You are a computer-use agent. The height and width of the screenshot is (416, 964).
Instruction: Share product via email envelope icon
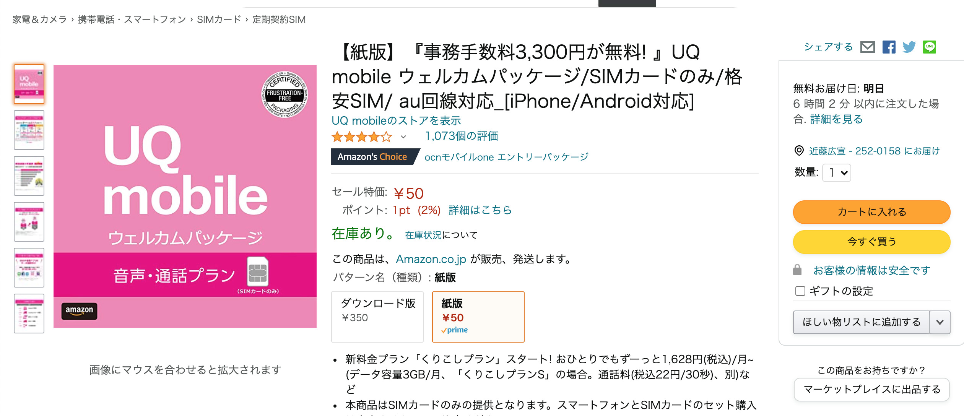coord(867,47)
